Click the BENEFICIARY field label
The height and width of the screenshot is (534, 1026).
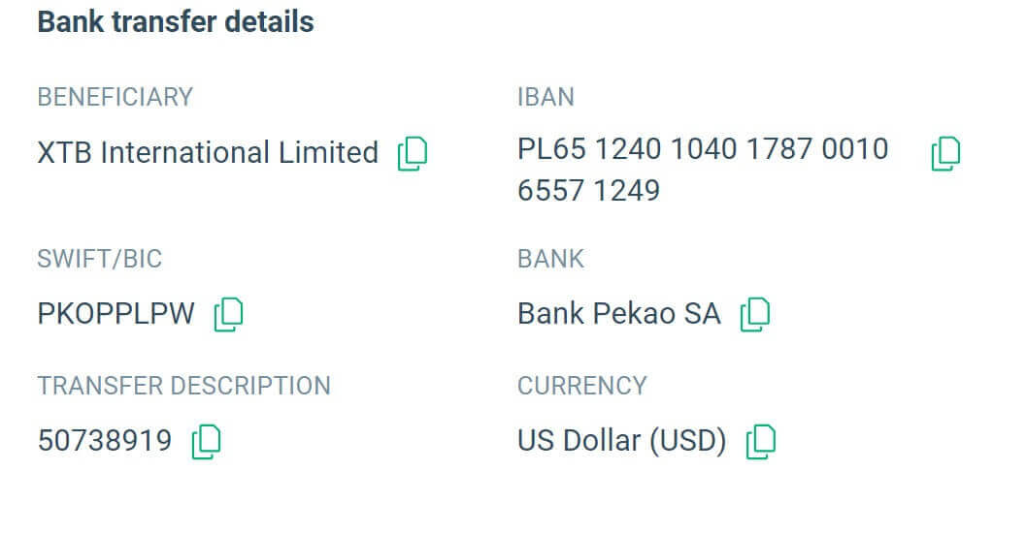pos(115,97)
